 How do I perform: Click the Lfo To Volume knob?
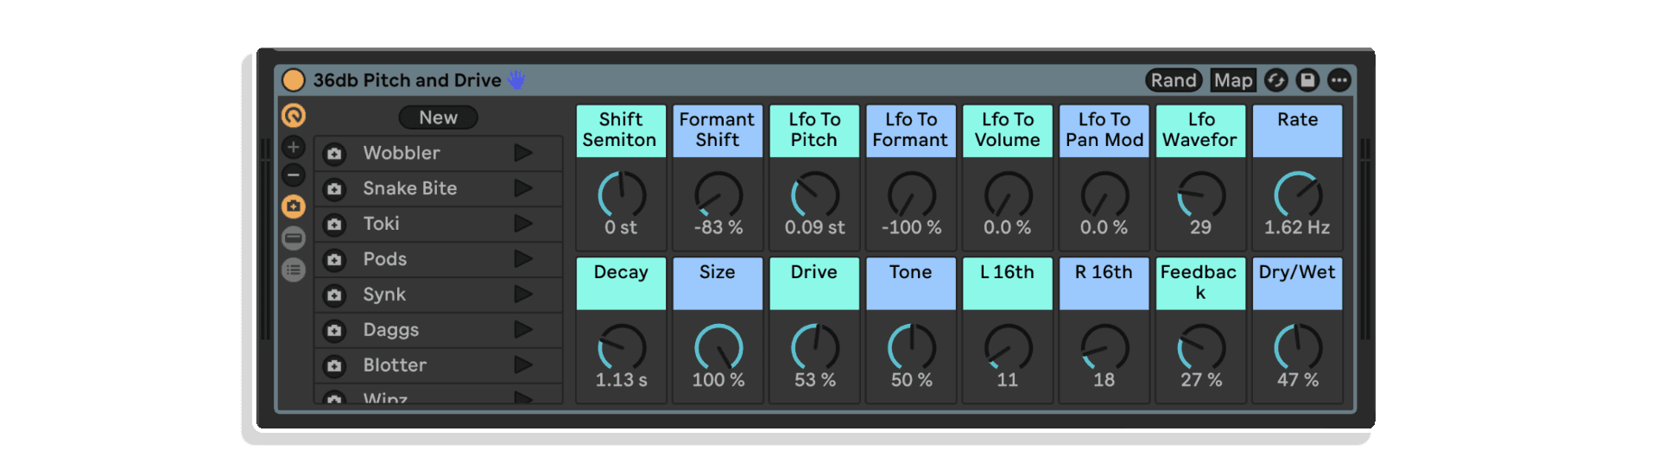tap(1009, 194)
